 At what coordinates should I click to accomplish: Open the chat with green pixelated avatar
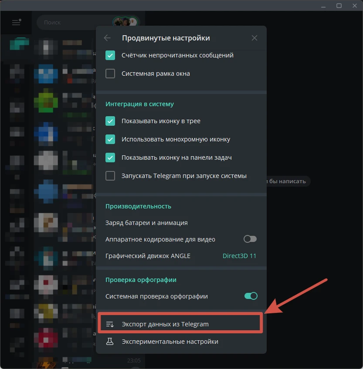pos(46,101)
